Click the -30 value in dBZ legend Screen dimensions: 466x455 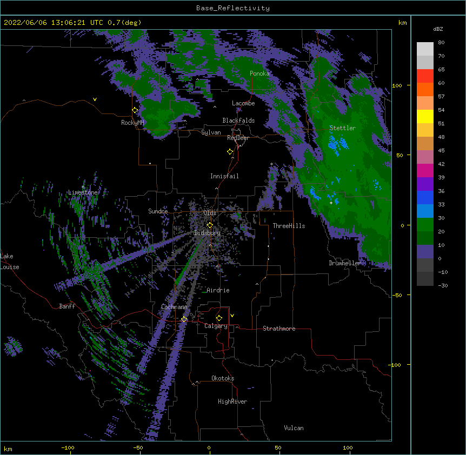443,285
